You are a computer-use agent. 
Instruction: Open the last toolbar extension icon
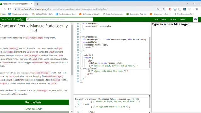197,9
